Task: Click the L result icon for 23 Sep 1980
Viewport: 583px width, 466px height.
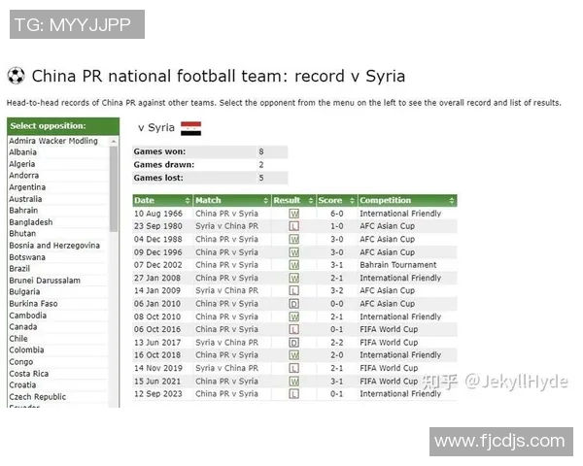Action: point(294,226)
